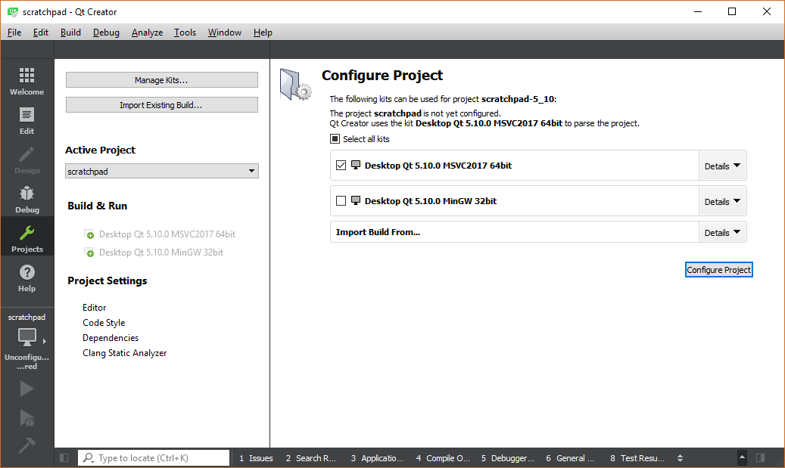
Task: Toggle the Select all kits checkbox
Action: (x=335, y=139)
